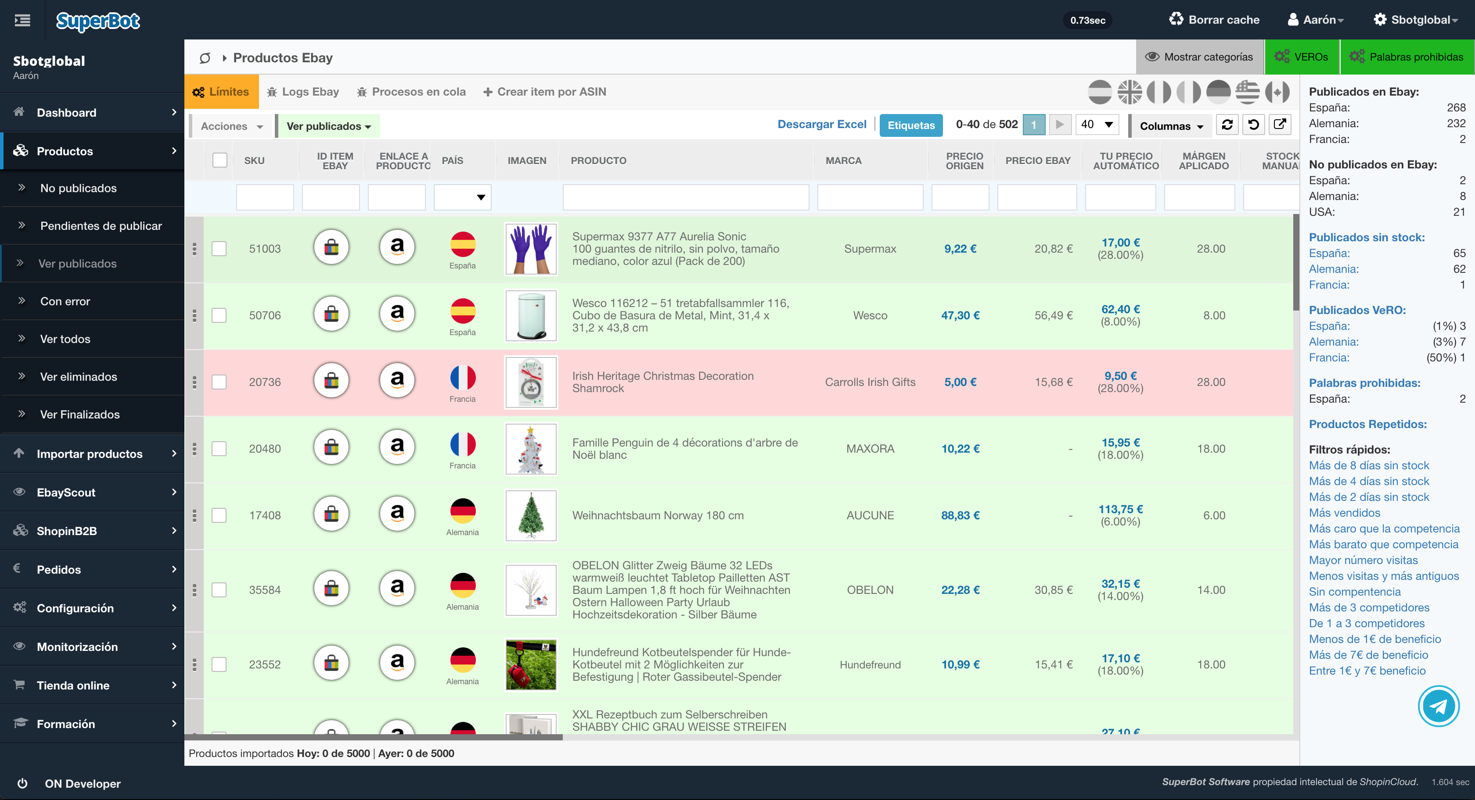Viewport: 1475px width, 800px height.
Task: Tick the select-all checkbox in header
Action: tap(220, 160)
